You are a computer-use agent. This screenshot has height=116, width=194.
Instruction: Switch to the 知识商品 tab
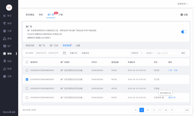tap(30, 15)
